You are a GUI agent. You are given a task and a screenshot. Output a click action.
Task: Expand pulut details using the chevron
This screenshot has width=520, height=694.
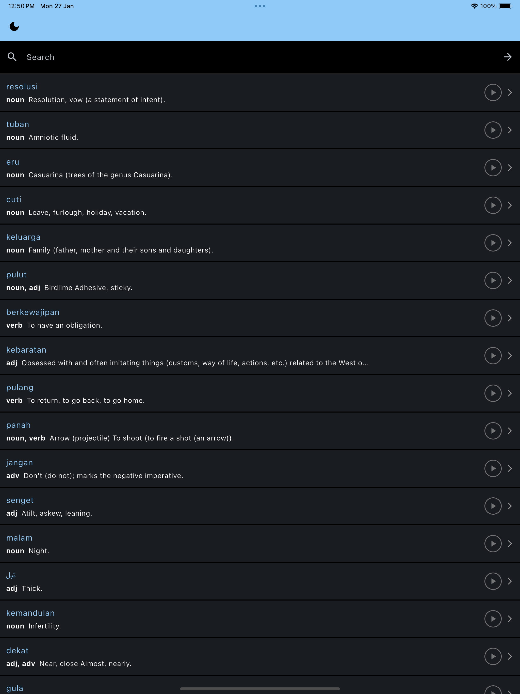(x=510, y=280)
